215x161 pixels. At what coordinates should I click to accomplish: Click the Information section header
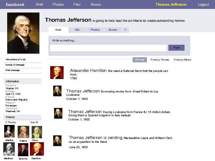point(22,81)
